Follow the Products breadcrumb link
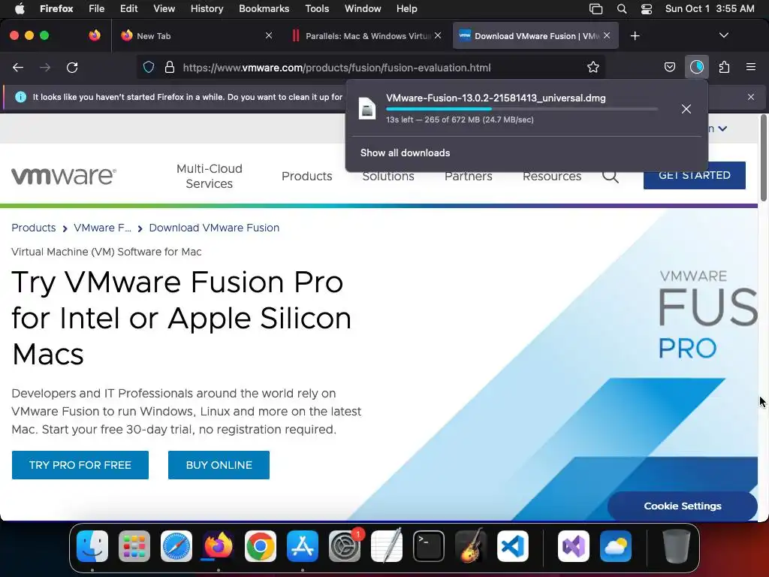This screenshot has width=769, height=577. click(34, 228)
